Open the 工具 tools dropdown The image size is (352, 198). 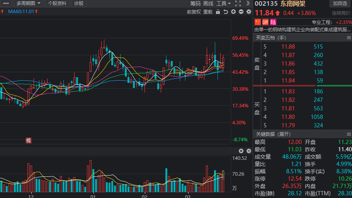223,3
